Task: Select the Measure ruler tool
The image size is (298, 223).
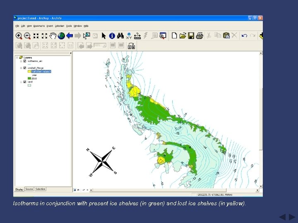Action: click(137, 36)
